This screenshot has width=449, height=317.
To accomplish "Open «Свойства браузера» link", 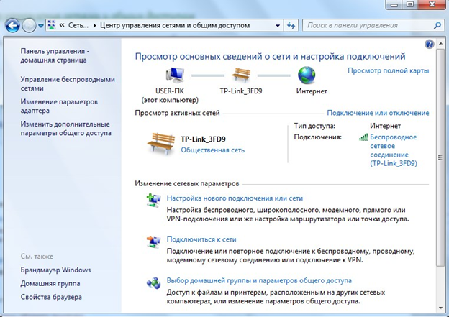I will [x=51, y=297].
